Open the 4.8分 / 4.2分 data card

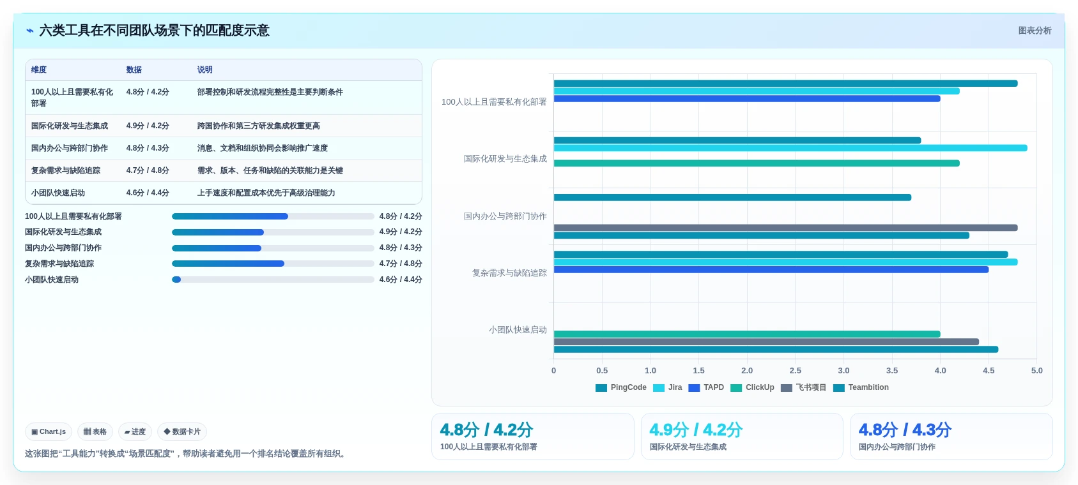point(533,436)
